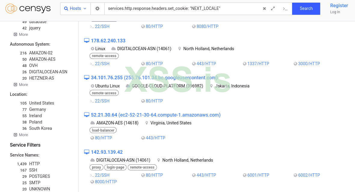
Task: Expand More under Autonomous System
Action: (x=21, y=85)
